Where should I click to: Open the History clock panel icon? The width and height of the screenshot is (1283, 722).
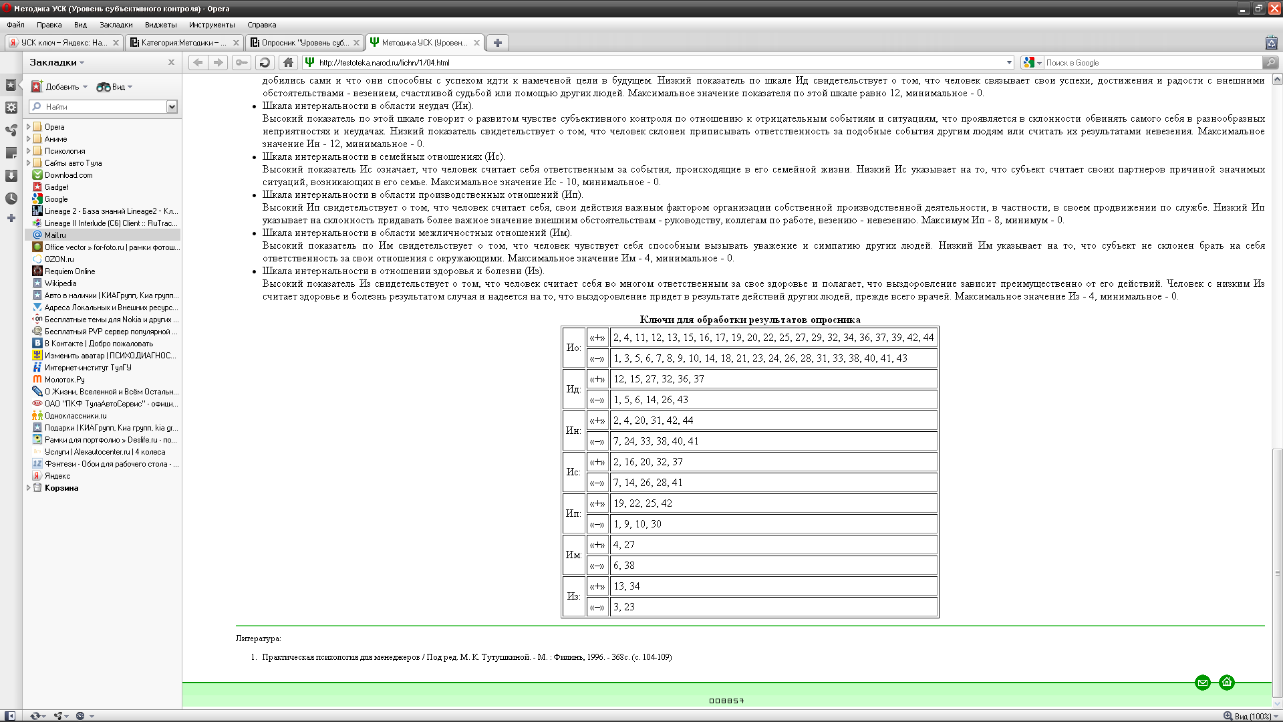point(11,199)
